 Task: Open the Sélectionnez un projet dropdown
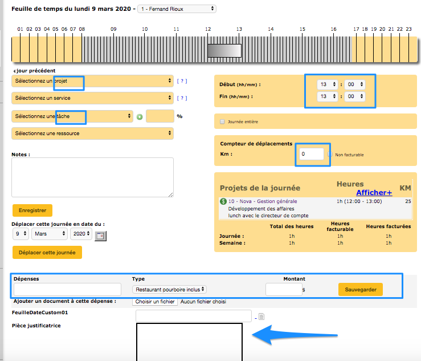tap(92, 82)
